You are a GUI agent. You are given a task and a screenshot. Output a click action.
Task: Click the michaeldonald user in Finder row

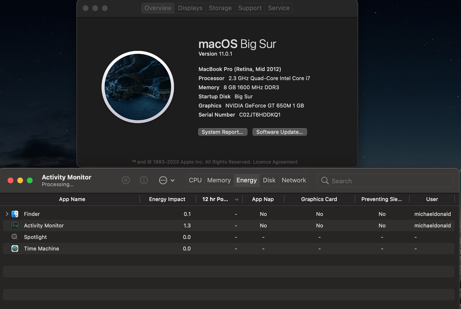click(432, 214)
